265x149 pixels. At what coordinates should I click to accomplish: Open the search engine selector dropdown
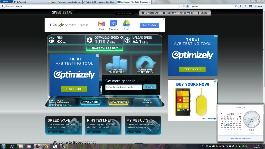click(189, 6)
